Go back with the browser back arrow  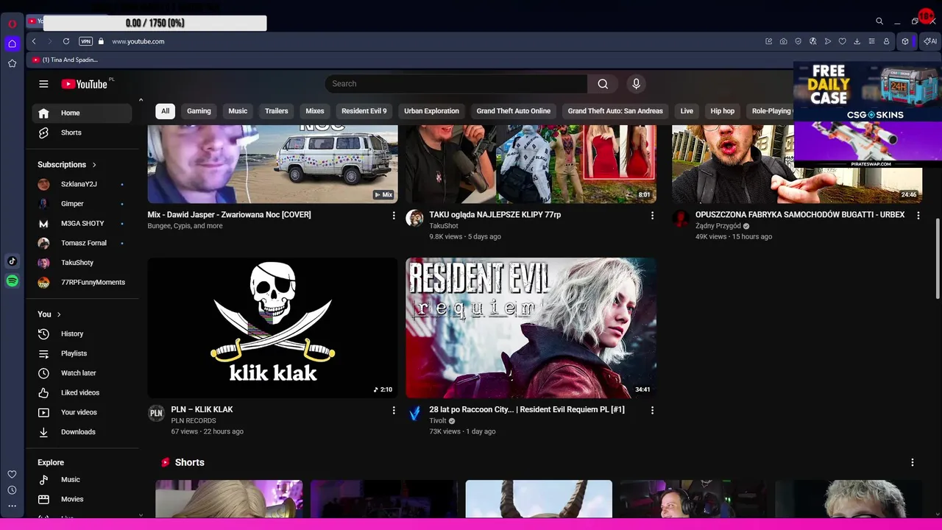pyautogui.click(x=34, y=41)
